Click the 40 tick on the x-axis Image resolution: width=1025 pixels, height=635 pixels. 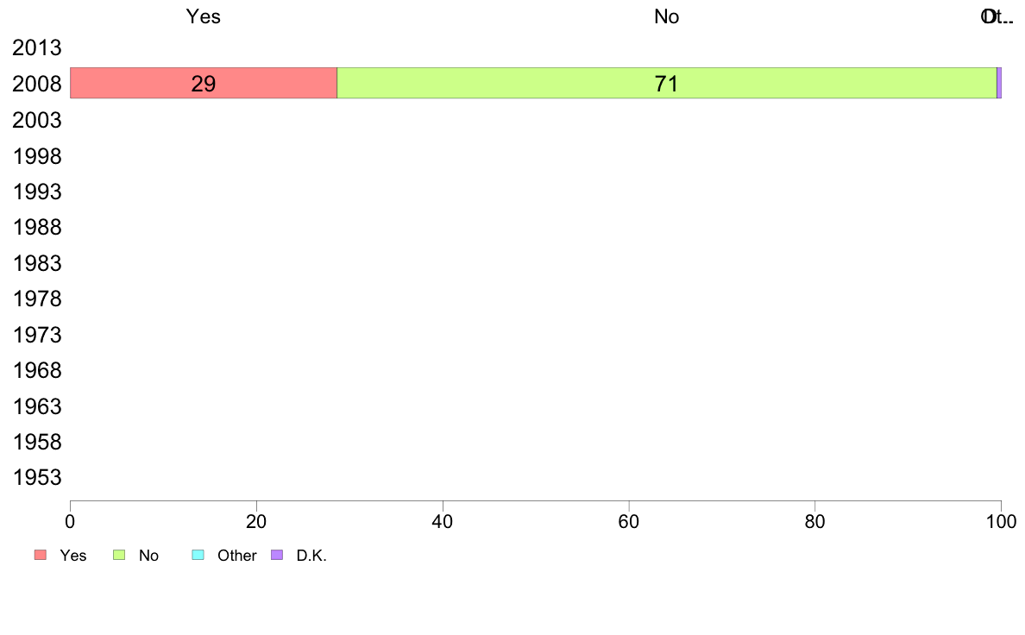point(443,521)
